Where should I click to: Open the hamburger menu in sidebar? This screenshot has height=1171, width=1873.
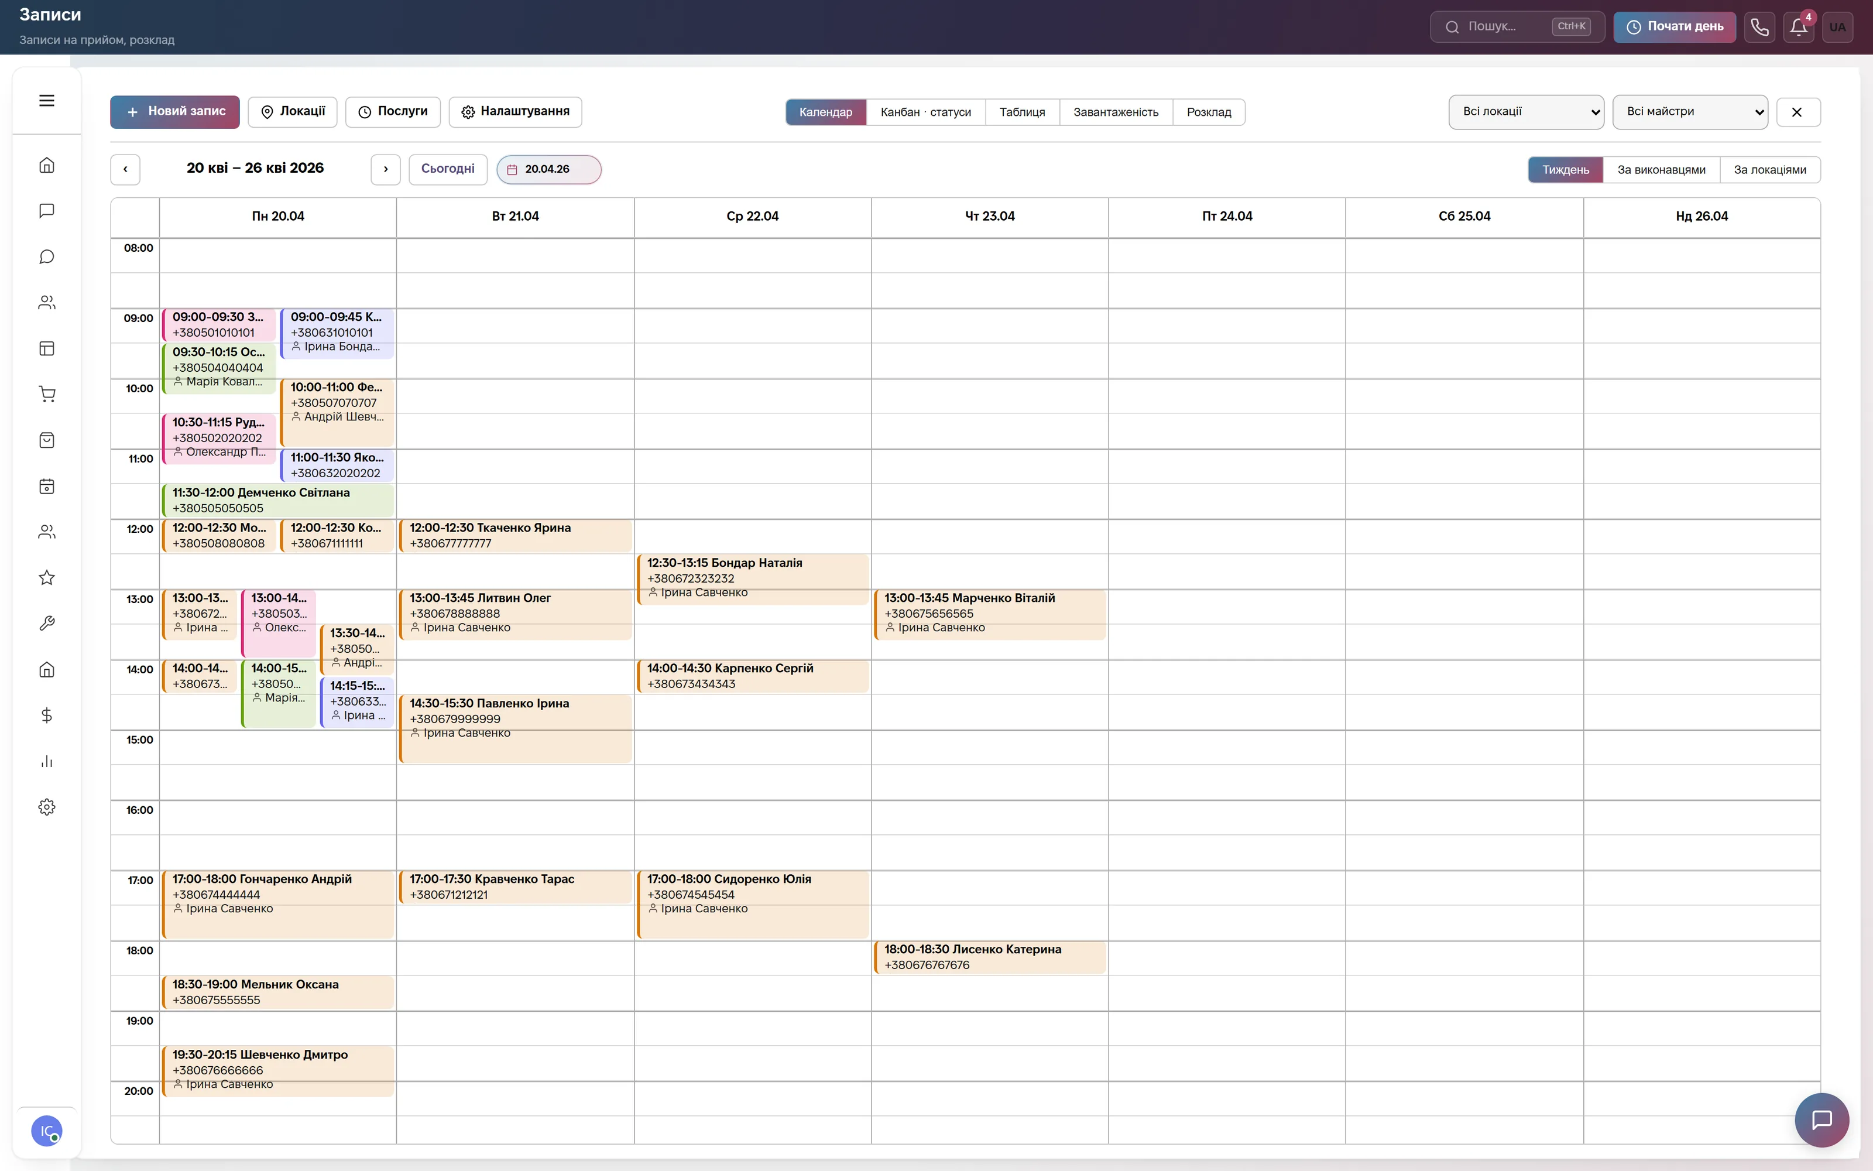(x=46, y=101)
